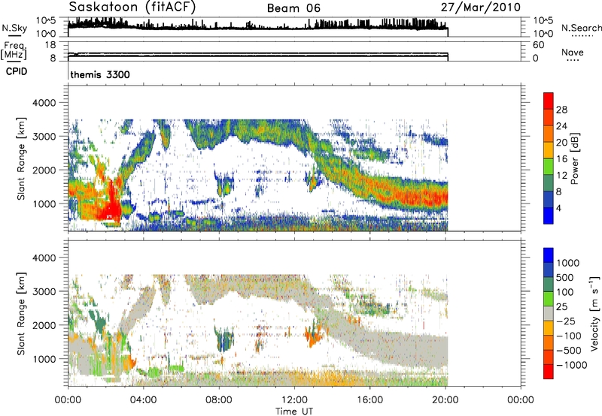
Task: Click the '16' tick on the power scale
Action: pos(561,159)
